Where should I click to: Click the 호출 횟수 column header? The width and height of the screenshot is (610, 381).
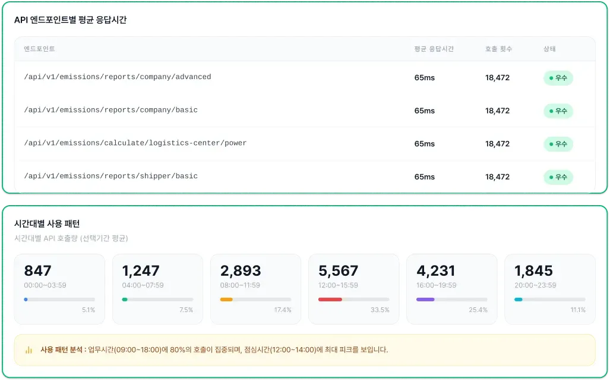pyautogui.click(x=498, y=49)
